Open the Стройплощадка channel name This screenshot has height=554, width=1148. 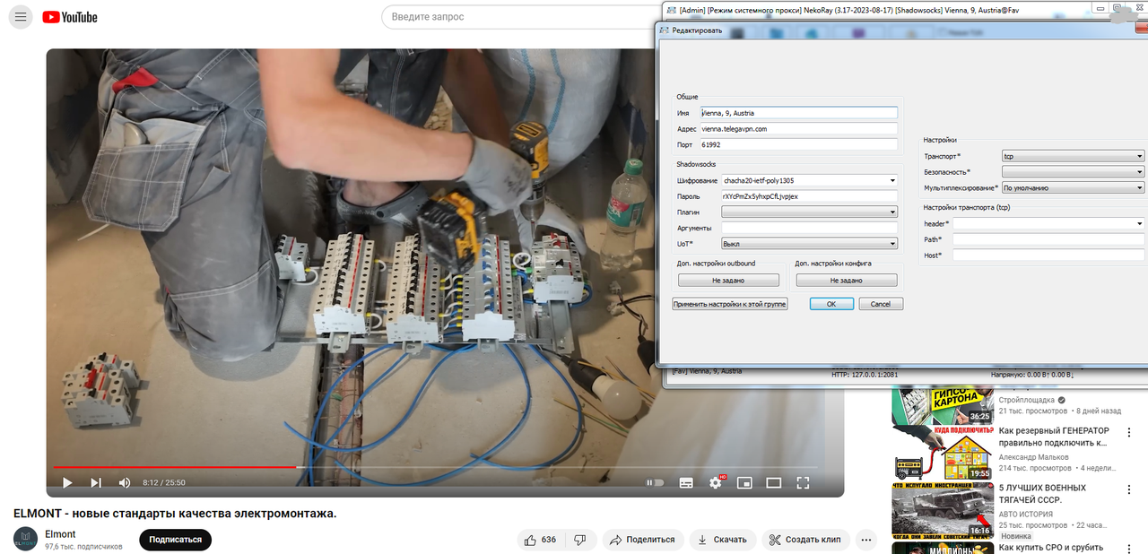(1027, 400)
